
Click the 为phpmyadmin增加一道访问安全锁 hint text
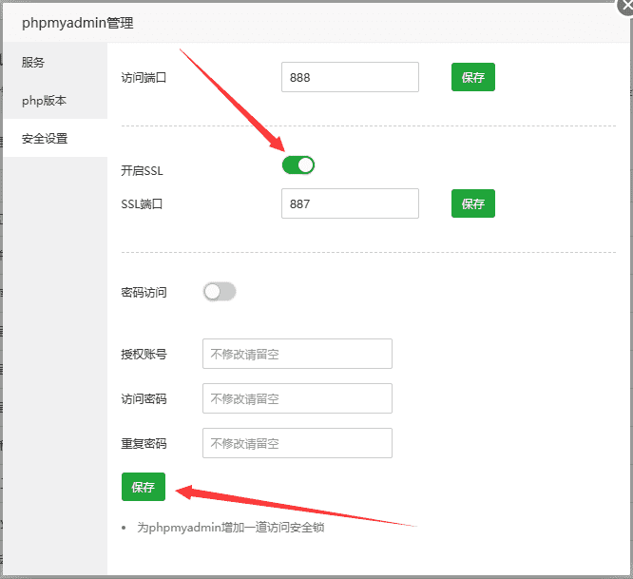231,528
